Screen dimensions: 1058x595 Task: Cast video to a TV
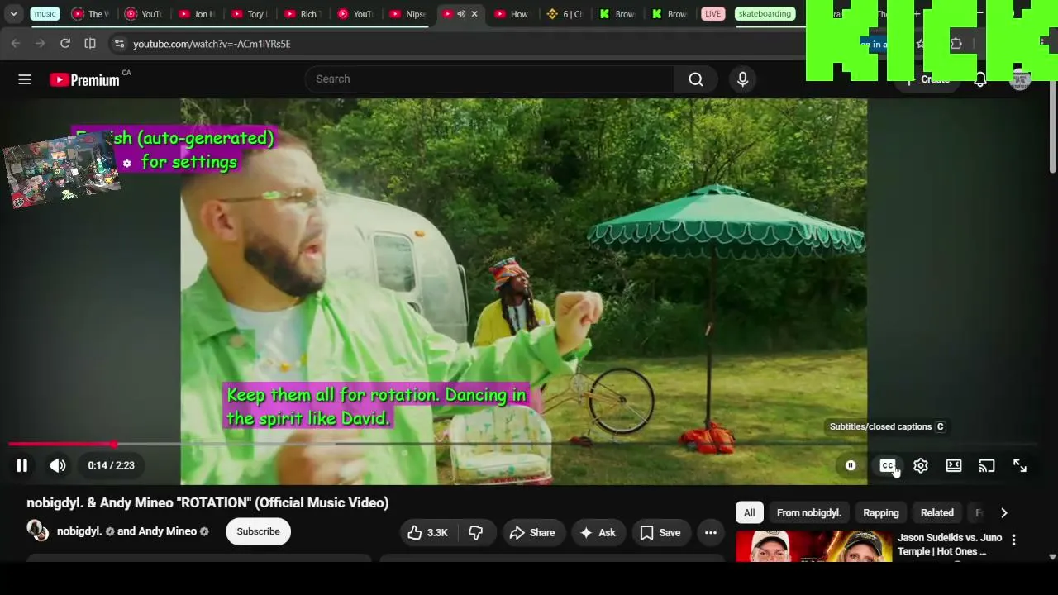coord(987,466)
